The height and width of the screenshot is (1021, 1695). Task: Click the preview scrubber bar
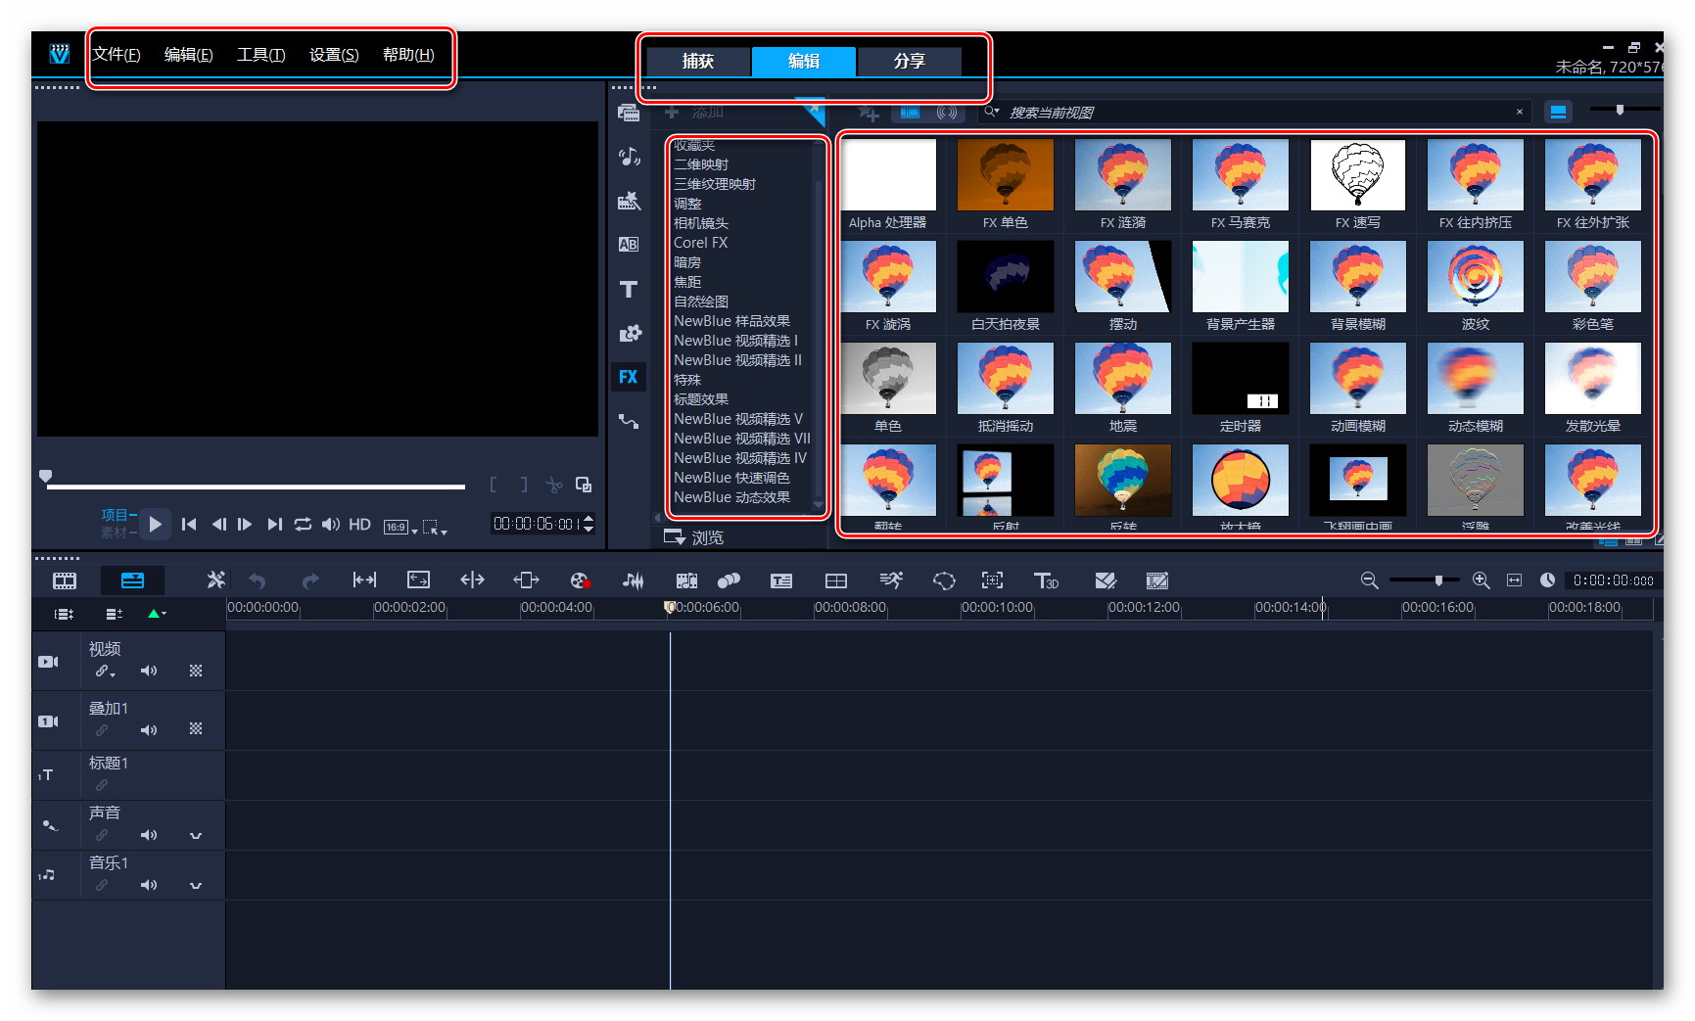[256, 486]
